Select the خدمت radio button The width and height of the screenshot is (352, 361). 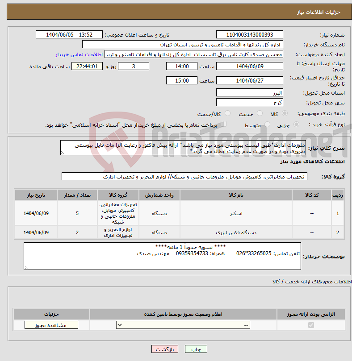pos(260,113)
